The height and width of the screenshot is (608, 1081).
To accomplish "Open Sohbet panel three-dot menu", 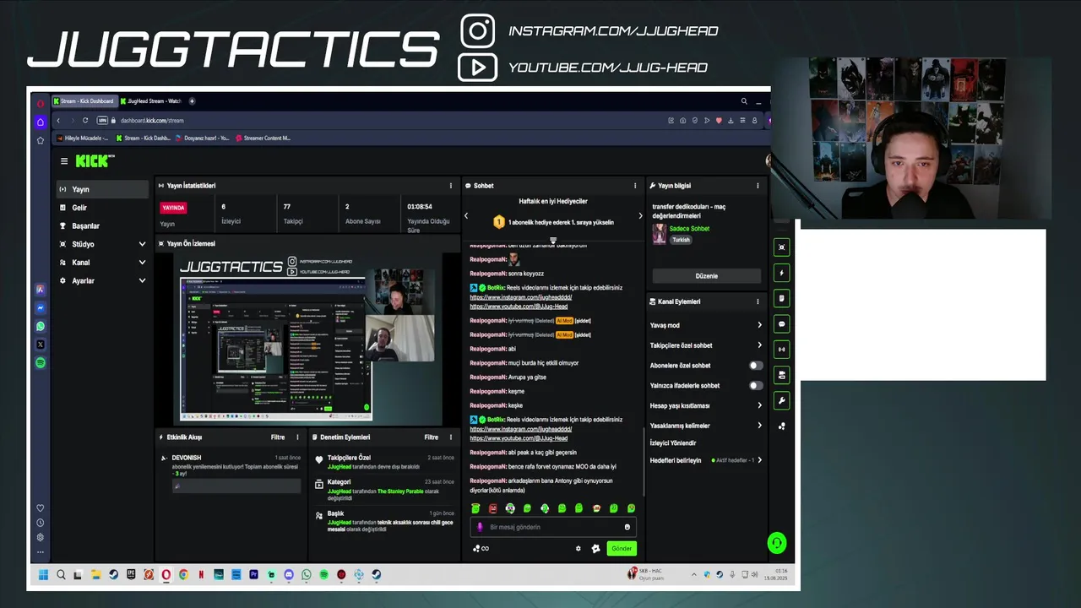I will coord(635,186).
